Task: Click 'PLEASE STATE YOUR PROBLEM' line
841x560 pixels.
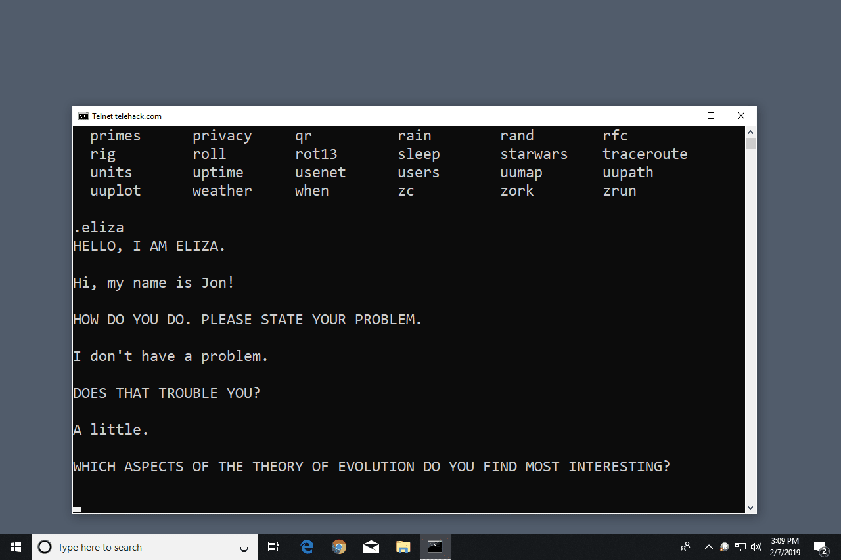Action: click(311, 320)
